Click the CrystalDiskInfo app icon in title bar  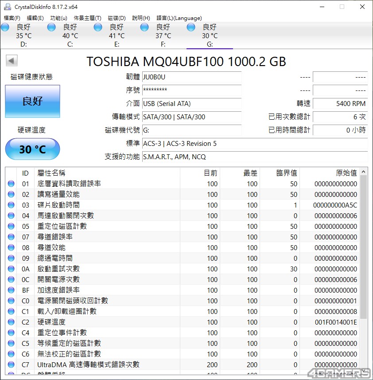[x=7, y=7]
